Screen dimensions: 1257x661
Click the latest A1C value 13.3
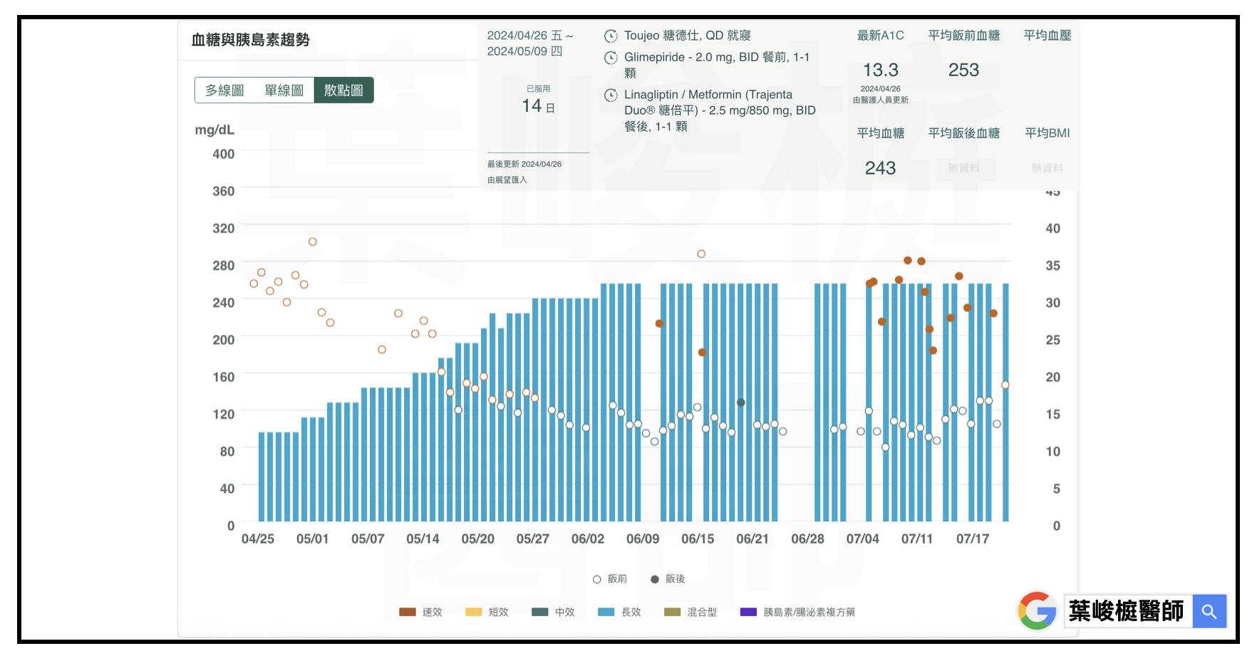tap(880, 70)
